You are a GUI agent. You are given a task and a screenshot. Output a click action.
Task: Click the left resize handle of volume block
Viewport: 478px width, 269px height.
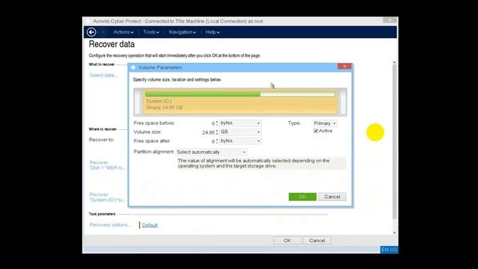[x=141, y=102]
